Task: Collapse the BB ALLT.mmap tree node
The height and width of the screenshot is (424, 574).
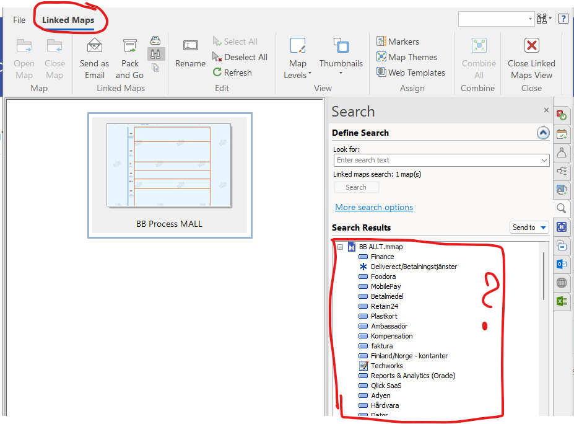Action: (x=340, y=247)
